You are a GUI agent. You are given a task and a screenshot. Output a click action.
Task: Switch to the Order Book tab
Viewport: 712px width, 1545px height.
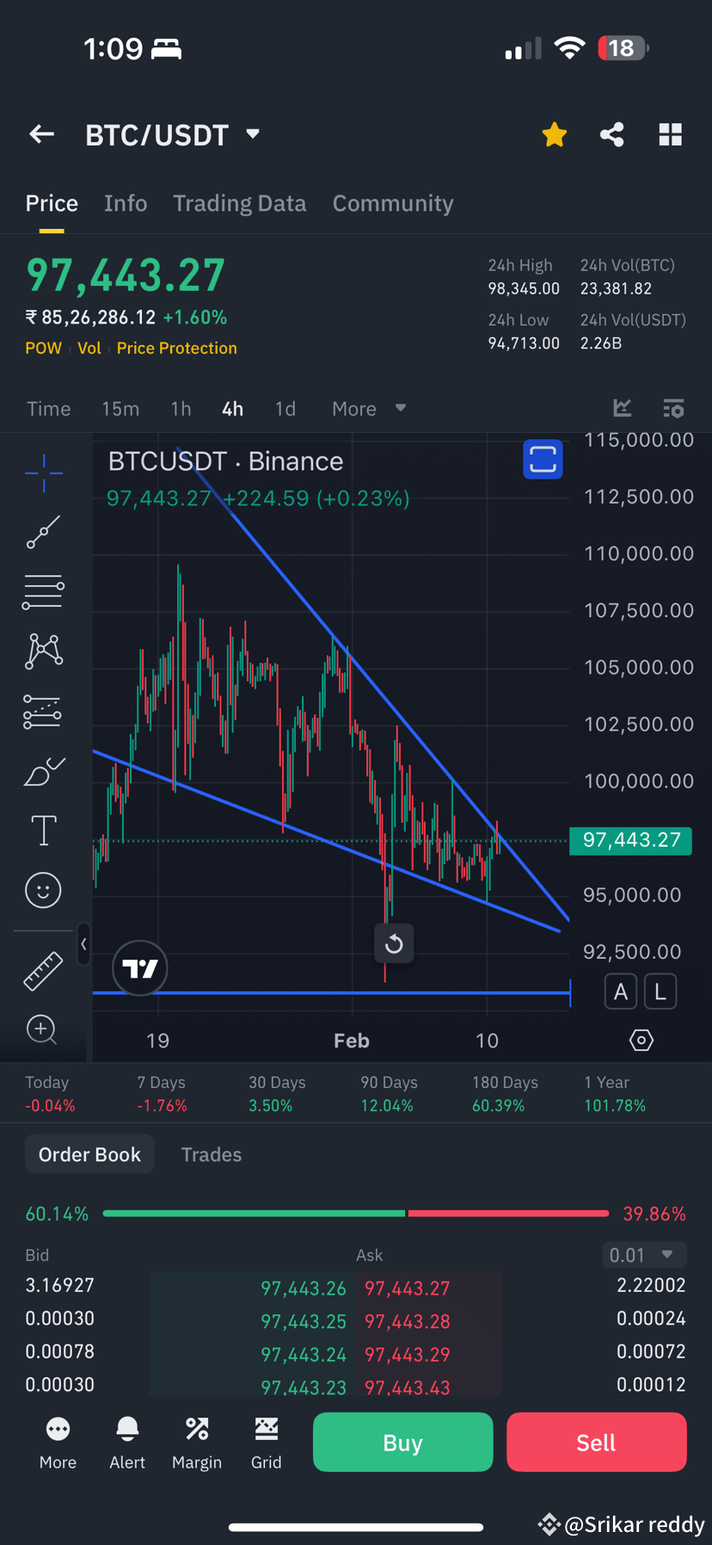coord(89,1154)
